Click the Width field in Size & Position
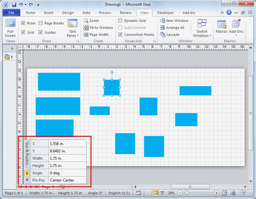 [x=67, y=158]
